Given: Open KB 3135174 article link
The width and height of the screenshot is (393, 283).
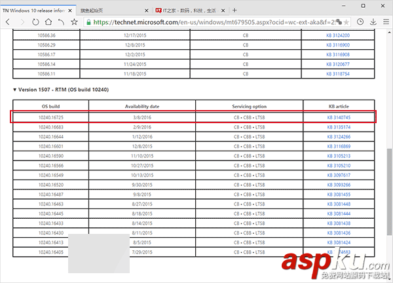Looking at the screenshot, I should pyautogui.click(x=339, y=127).
